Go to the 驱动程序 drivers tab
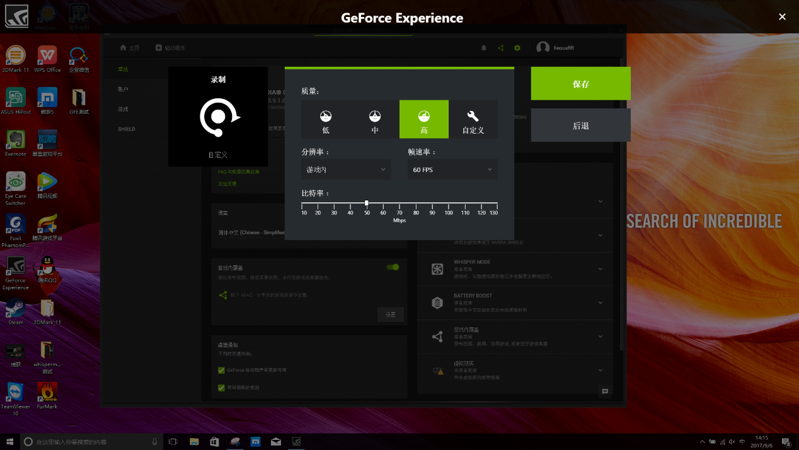This screenshot has width=799, height=450. click(x=170, y=48)
